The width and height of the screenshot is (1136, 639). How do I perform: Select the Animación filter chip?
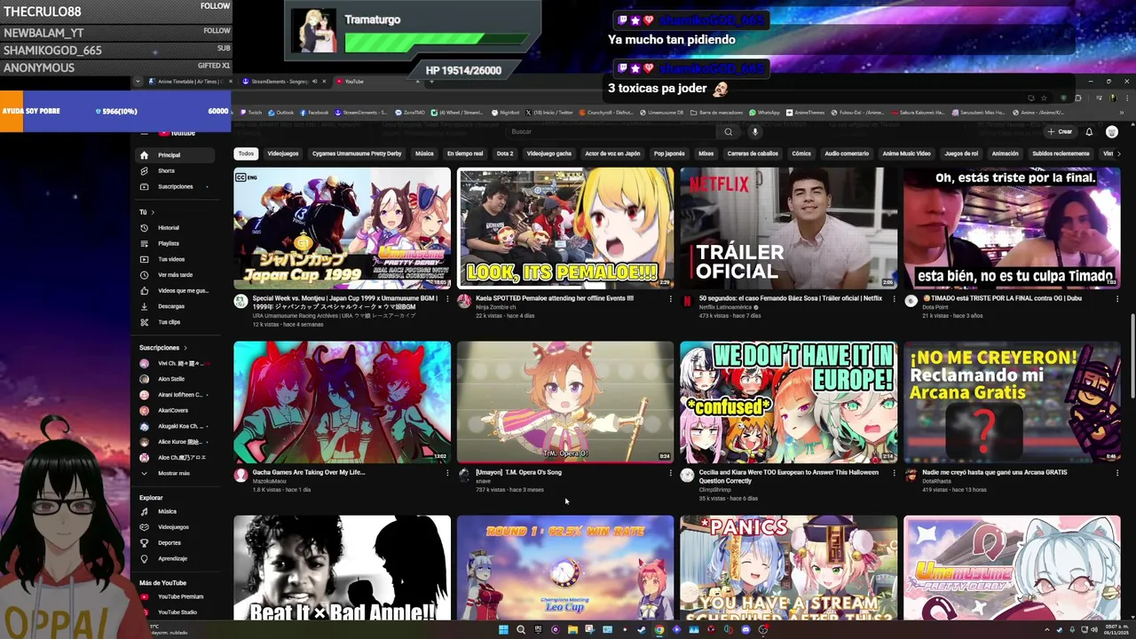point(1005,154)
